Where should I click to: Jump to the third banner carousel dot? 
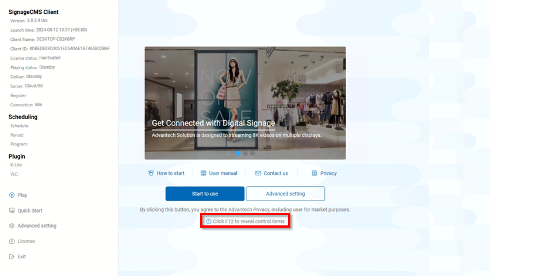tap(252, 154)
